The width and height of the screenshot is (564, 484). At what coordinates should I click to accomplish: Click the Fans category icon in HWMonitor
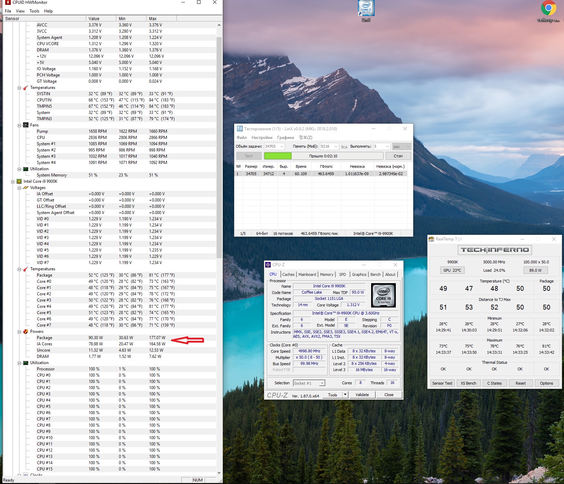point(26,125)
